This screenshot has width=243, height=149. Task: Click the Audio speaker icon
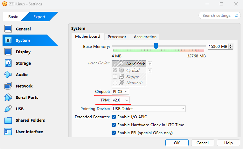coord(8,74)
